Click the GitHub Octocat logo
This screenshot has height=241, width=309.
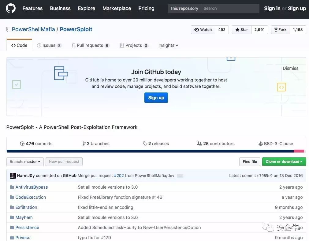coord(11,9)
